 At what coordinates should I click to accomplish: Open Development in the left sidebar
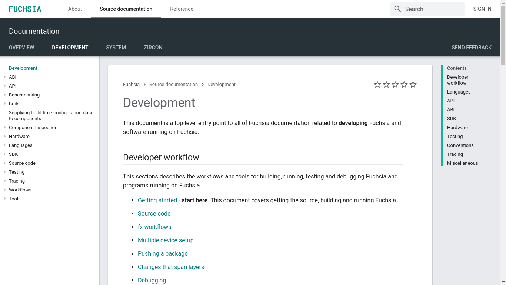point(23,68)
